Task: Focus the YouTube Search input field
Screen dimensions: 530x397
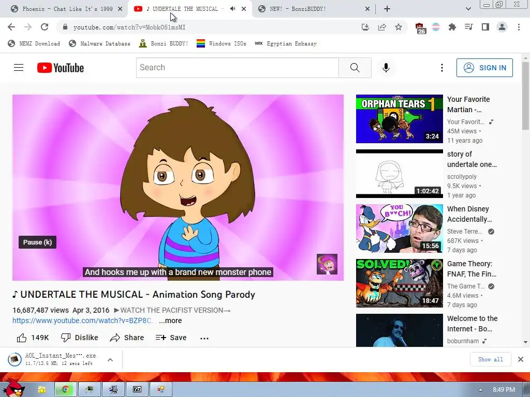Action: tap(237, 68)
